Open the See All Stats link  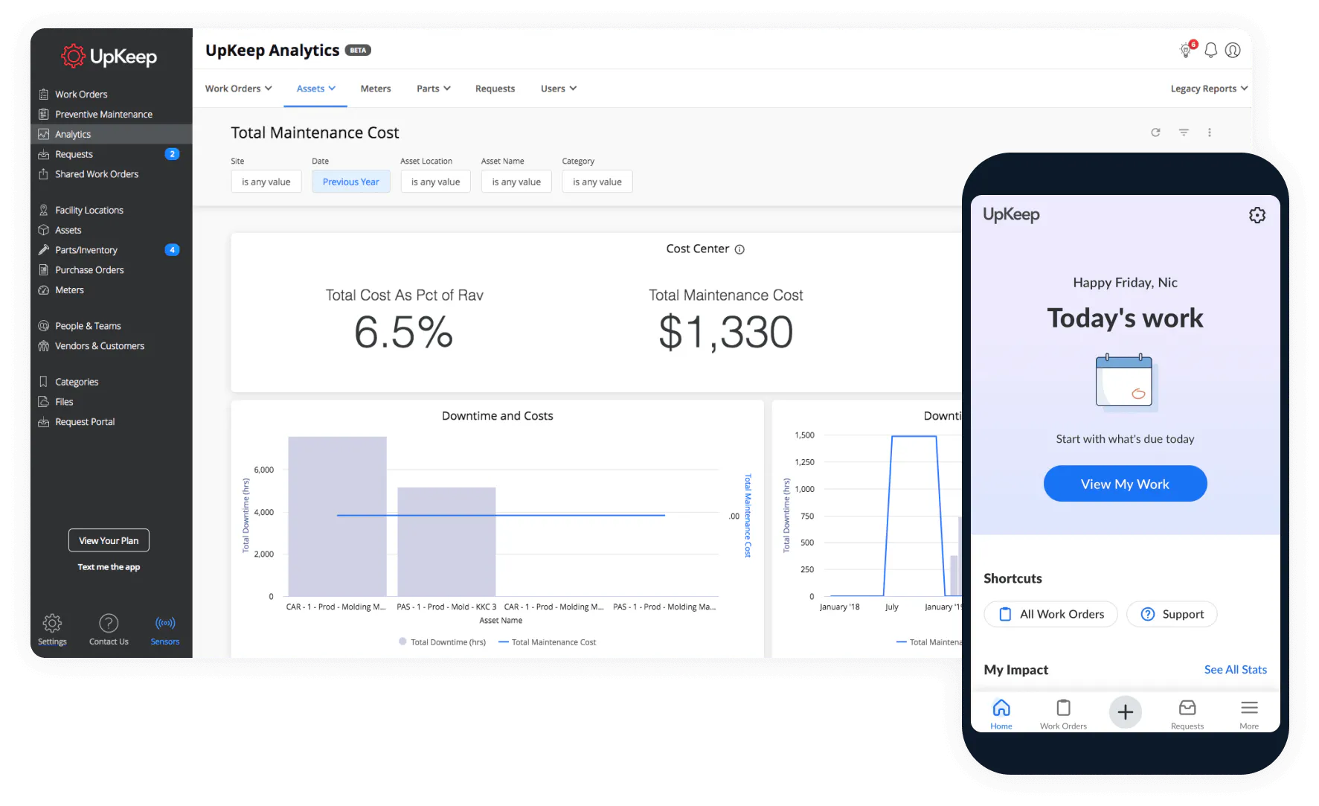[x=1236, y=670]
